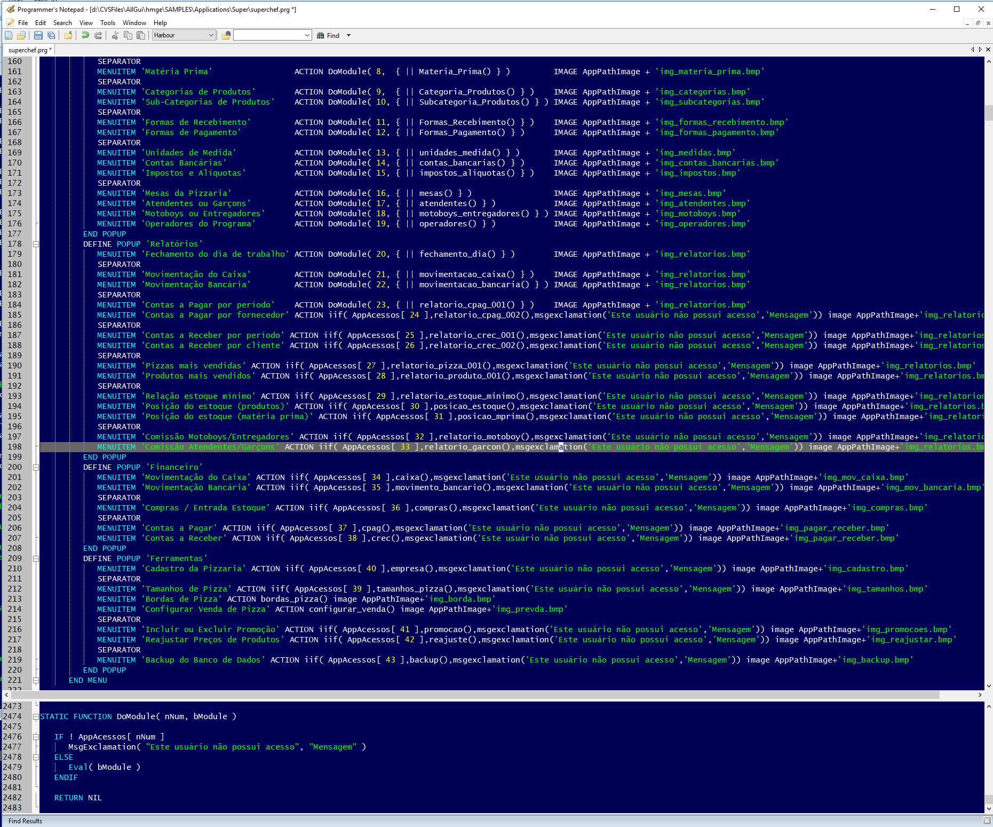Collapse the fold at 'Ferramentas' popup line 209
Image resolution: width=993 pixels, height=827 pixels.
pyautogui.click(x=36, y=558)
